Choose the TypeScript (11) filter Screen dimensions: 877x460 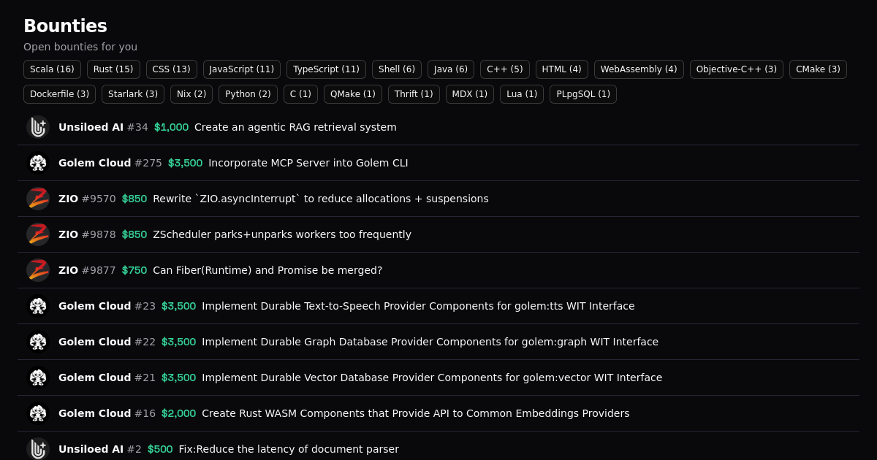[326, 69]
